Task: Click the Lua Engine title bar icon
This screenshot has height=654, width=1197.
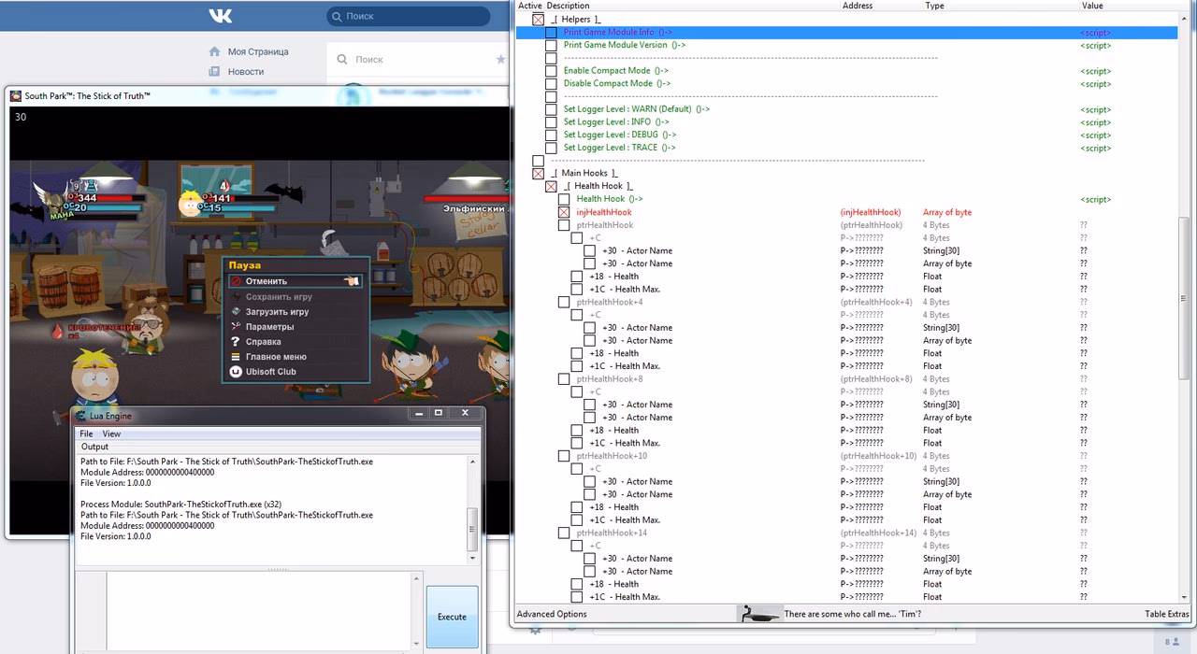Action: coord(81,416)
